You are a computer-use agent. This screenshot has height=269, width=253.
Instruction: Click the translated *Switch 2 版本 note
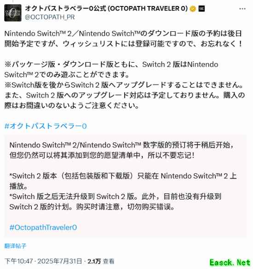[x=123, y=181]
